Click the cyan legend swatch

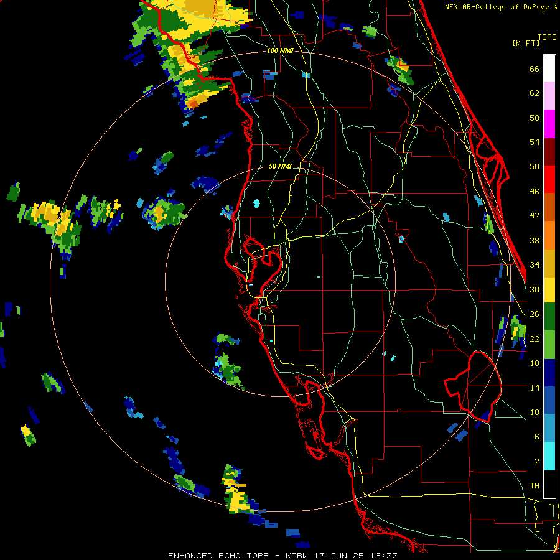click(549, 457)
